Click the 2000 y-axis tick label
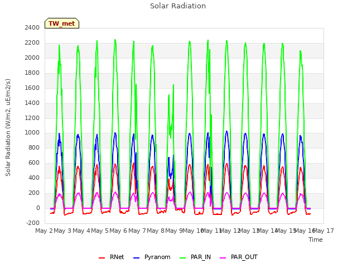 pos(32,58)
